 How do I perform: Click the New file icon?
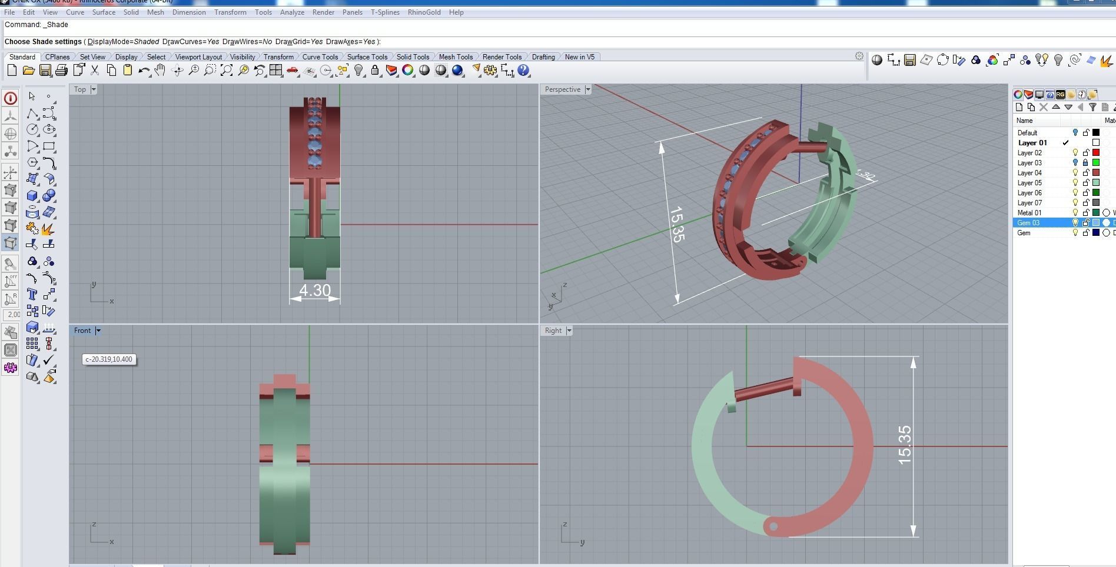[x=12, y=71]
